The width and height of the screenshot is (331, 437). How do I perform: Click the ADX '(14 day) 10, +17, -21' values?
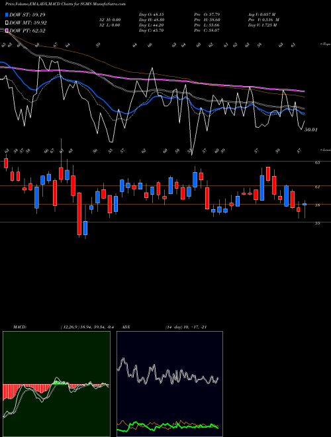tap(185, 327)
